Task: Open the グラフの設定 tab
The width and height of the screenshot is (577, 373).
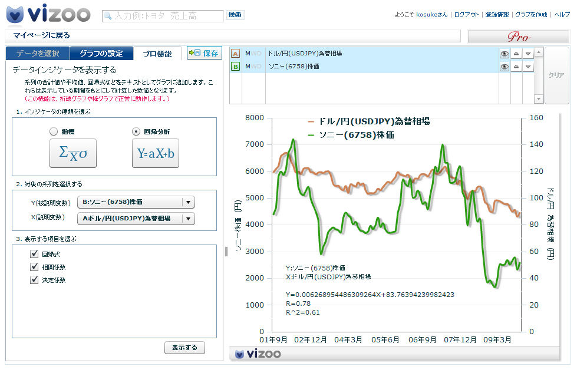Action: point(101,54)
